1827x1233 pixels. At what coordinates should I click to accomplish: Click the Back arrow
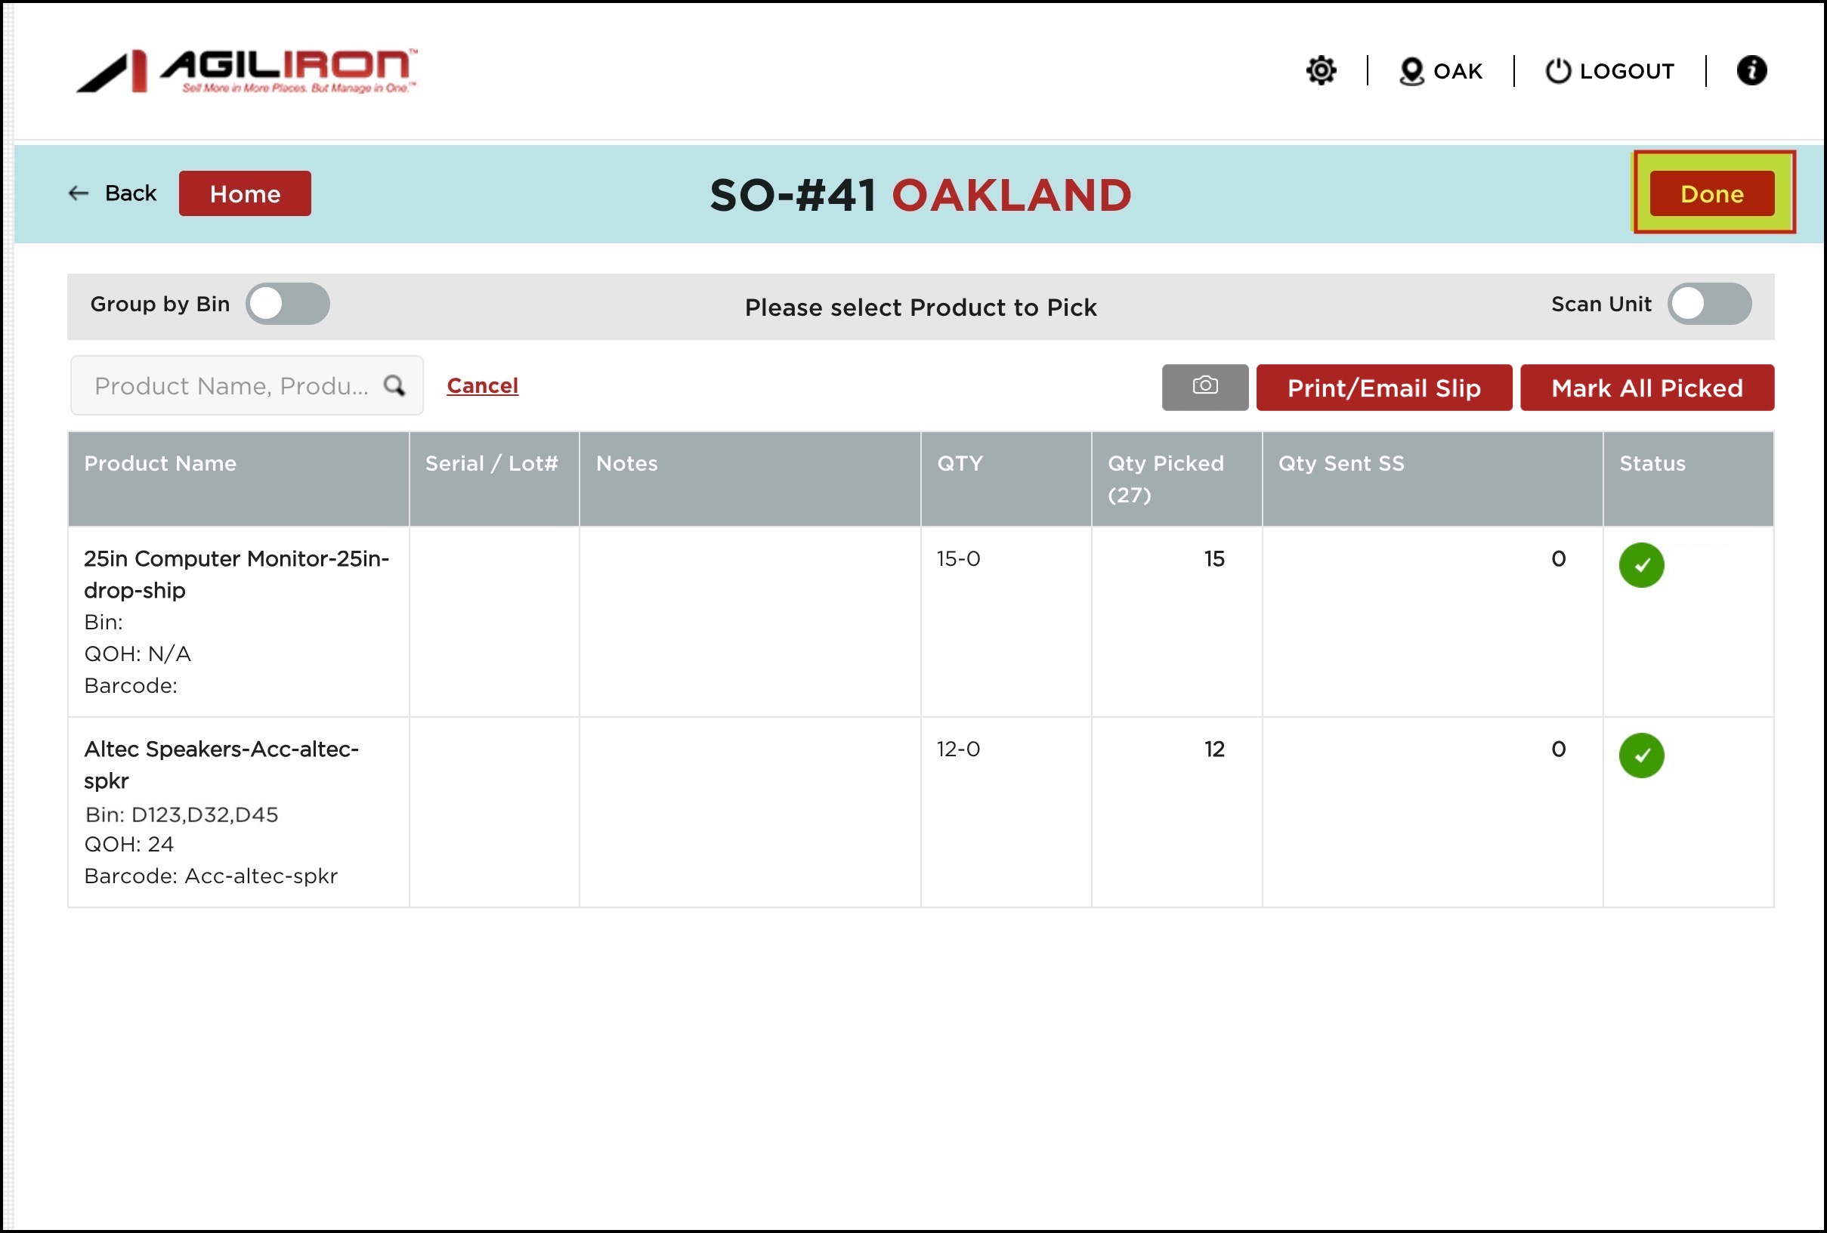pyautogui.click(x=79, y=193)
